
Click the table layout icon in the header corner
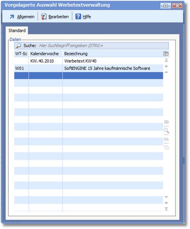point(166,53)
